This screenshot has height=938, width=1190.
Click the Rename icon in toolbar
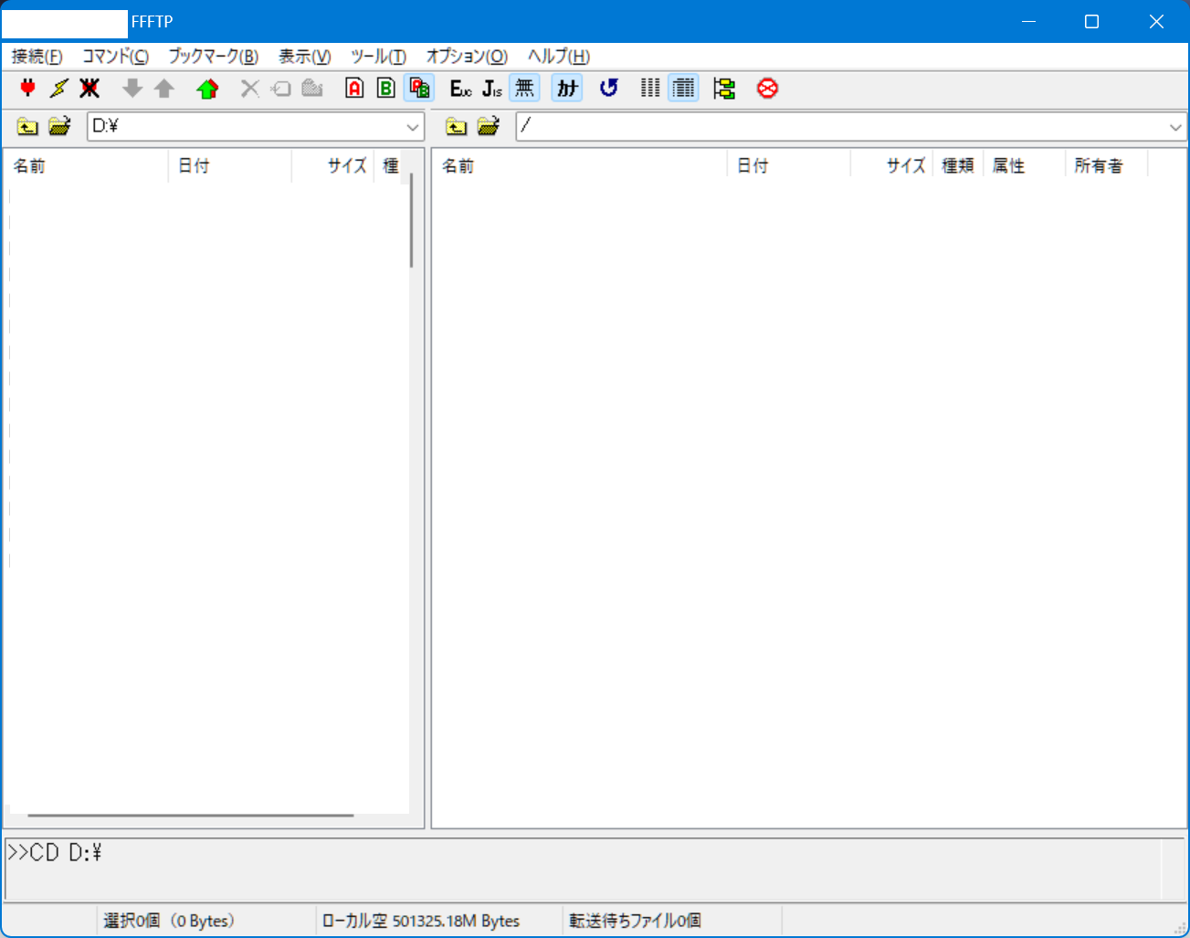281,89
